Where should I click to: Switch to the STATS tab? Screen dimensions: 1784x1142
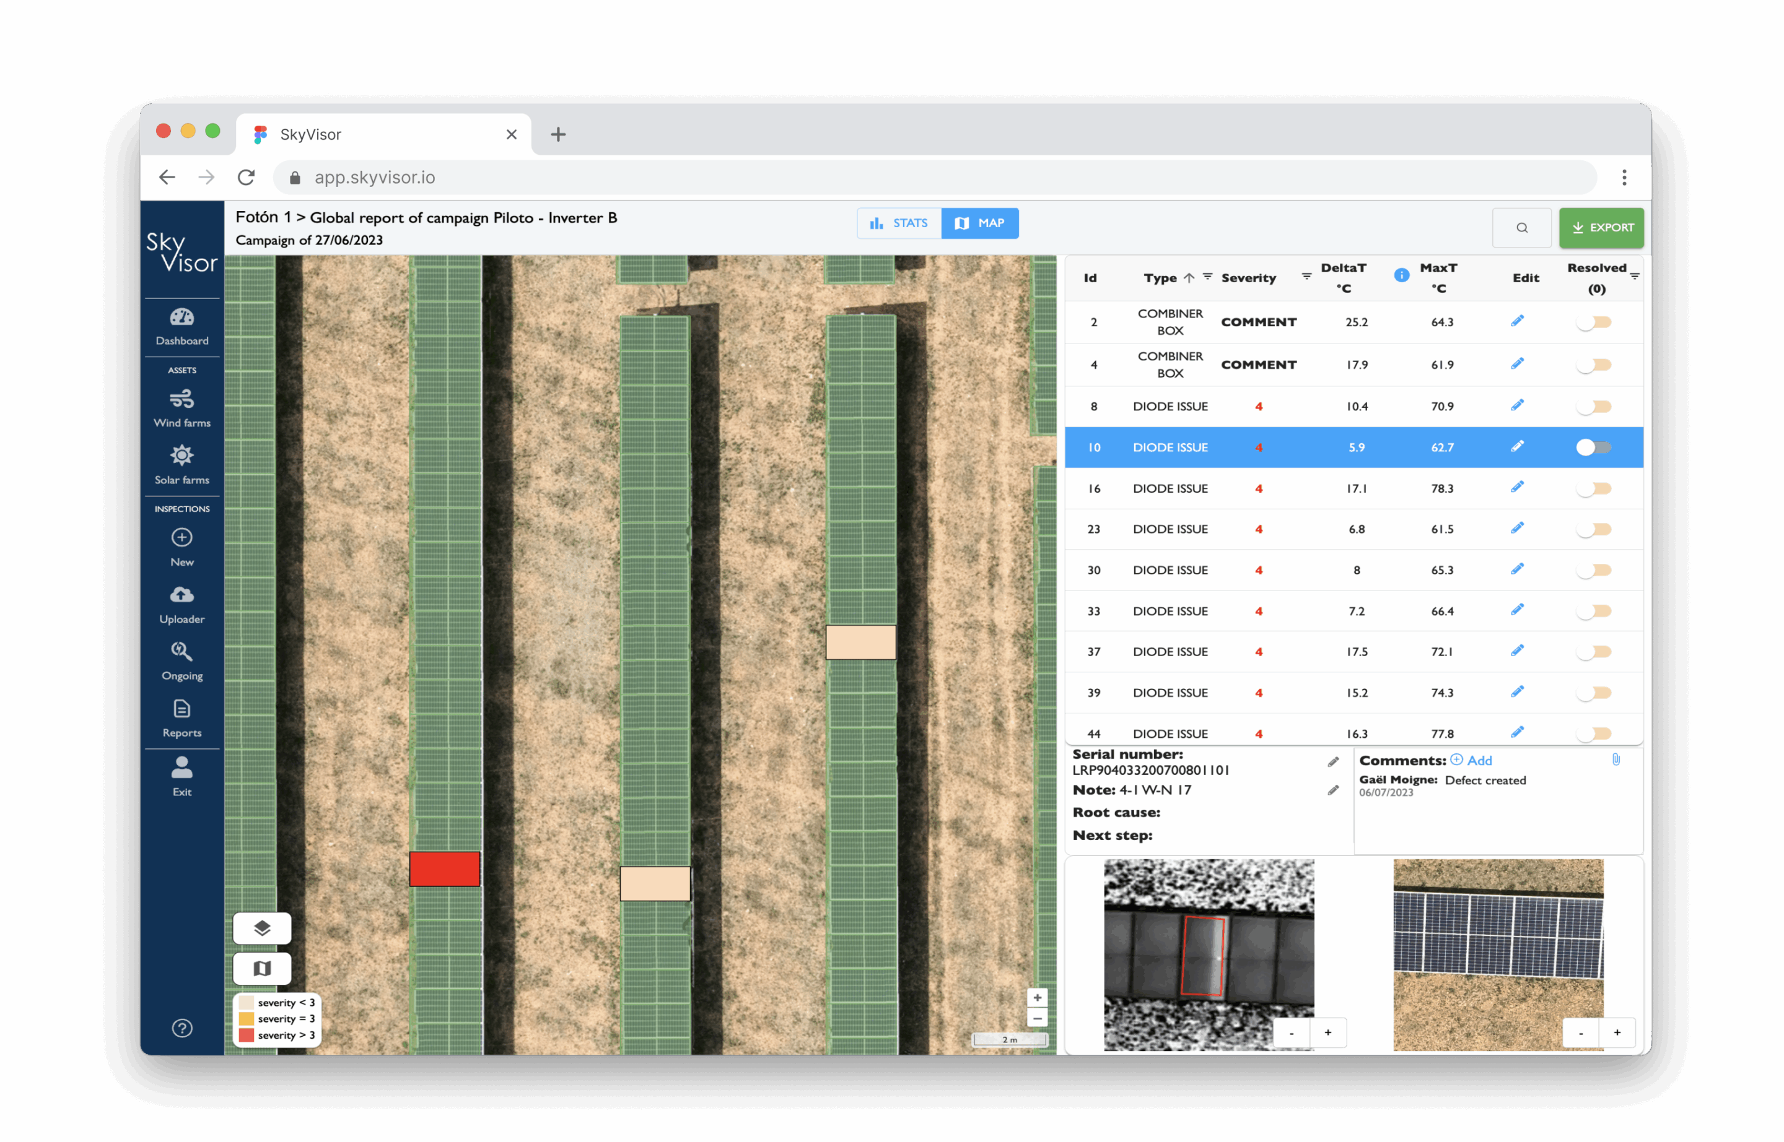(x=899, y=223)
